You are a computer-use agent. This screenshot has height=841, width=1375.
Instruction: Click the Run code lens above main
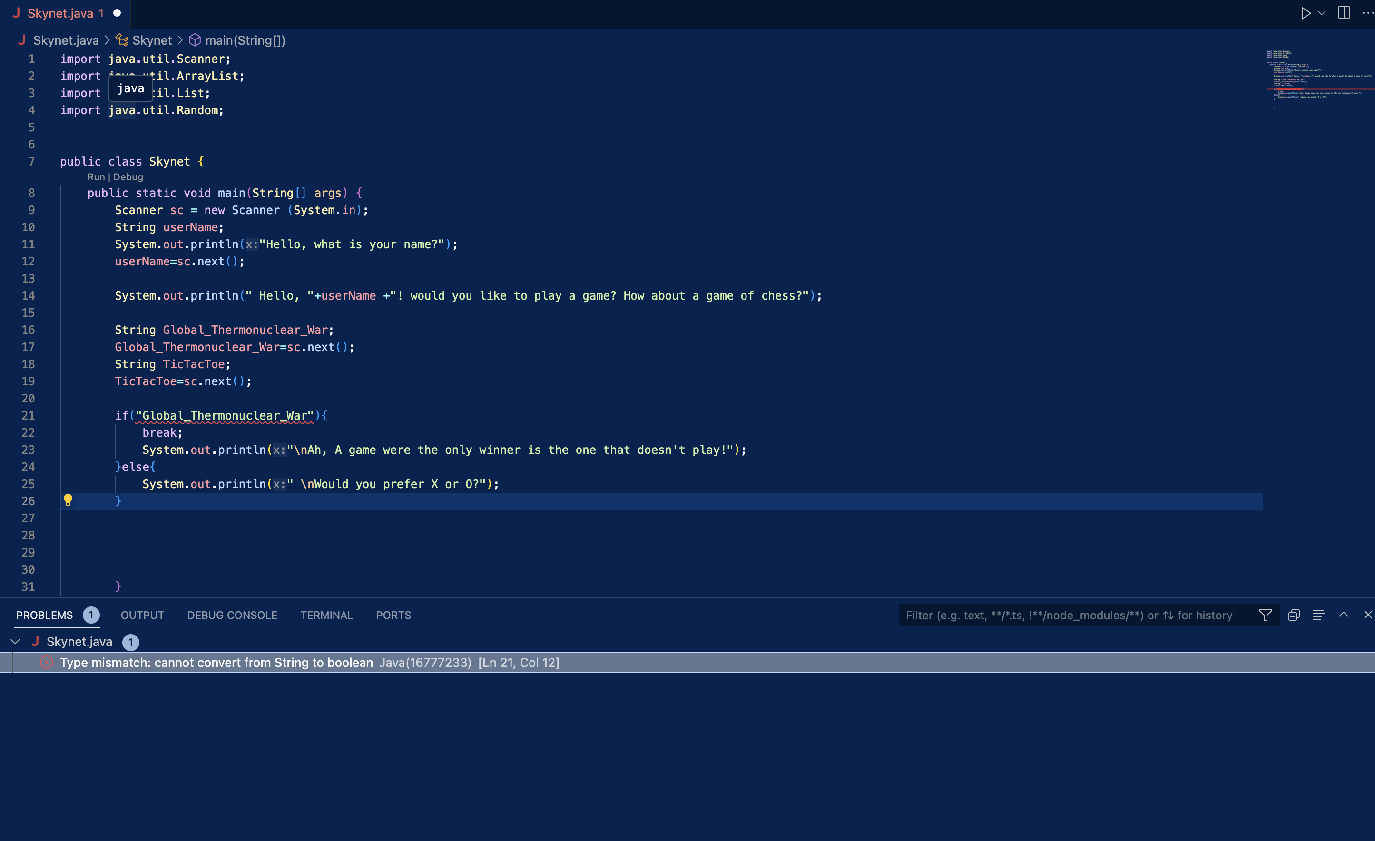96,177
